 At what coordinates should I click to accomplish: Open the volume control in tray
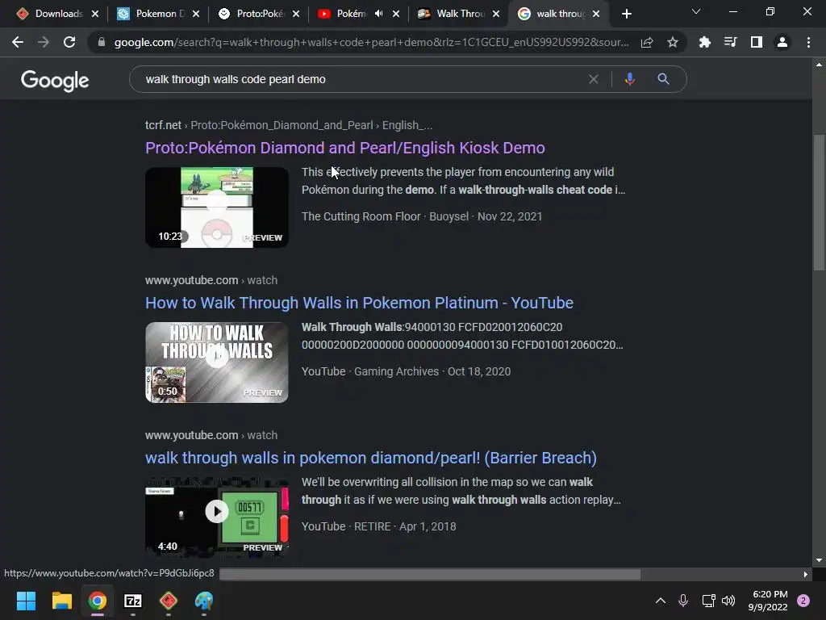point(728,601)
